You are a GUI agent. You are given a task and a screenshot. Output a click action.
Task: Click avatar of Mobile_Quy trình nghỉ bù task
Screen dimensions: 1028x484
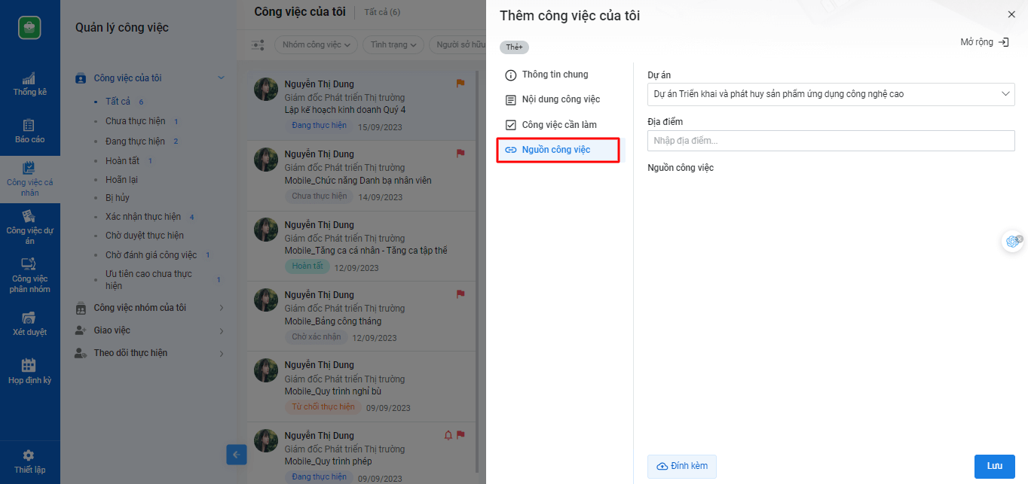coord(266,371)
